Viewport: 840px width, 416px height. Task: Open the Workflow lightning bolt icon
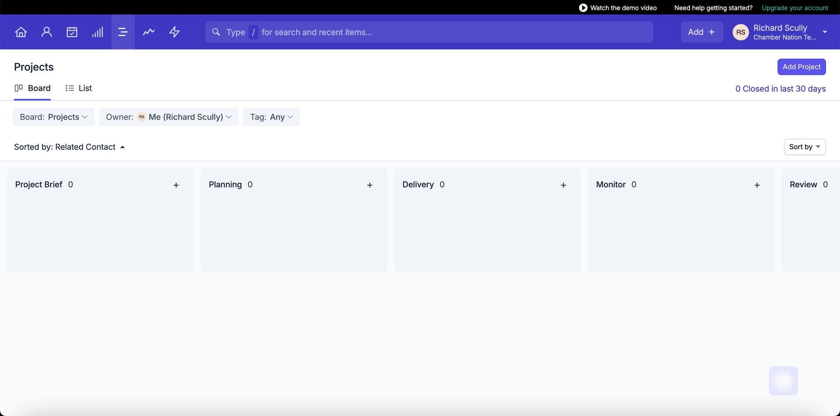click(174, 32)
